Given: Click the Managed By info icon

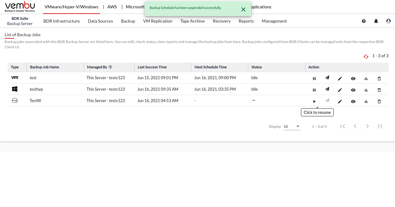Looking at the screenshot, I should pyautogui.click(x=110, y=67).
